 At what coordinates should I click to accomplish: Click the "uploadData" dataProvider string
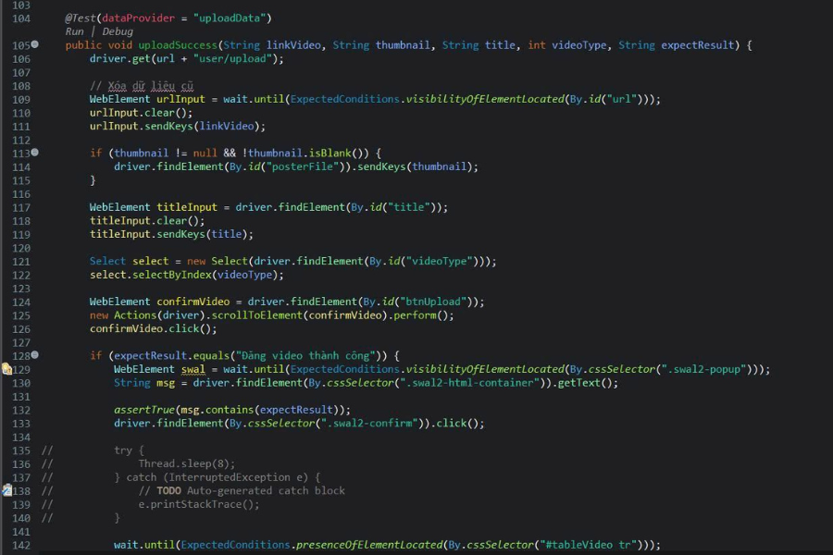tap(230, 18)
